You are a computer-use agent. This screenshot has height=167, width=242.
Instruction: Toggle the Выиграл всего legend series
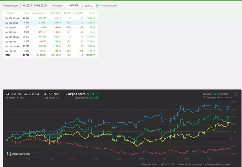pyautogui.click(x=149, y=164)
